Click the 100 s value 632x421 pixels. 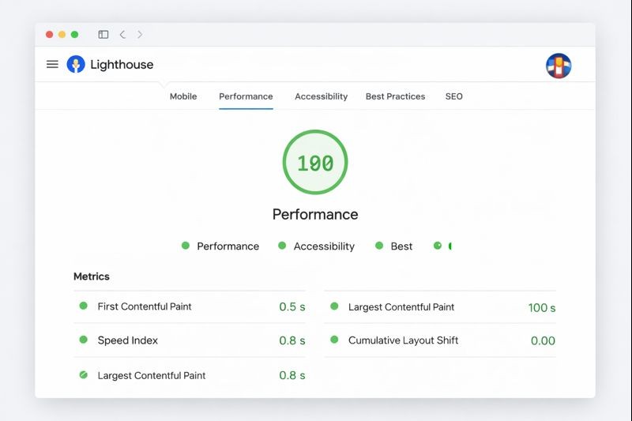pyautogui.click(x=542, y=308)
